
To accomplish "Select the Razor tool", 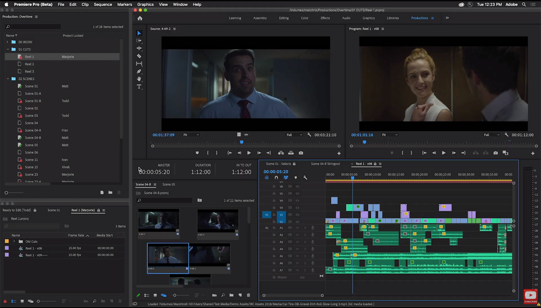I will 139,56.
